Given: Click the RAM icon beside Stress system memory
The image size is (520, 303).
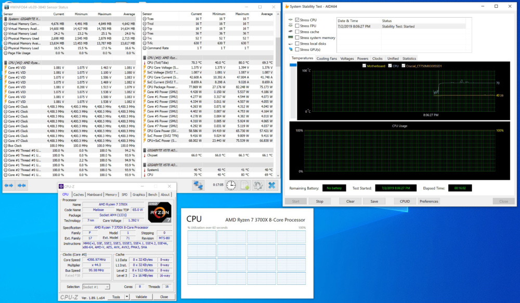Looking at the screenshot, I should click(291, 37).
